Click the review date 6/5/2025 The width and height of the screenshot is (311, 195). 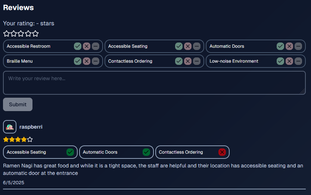[13, 183]
